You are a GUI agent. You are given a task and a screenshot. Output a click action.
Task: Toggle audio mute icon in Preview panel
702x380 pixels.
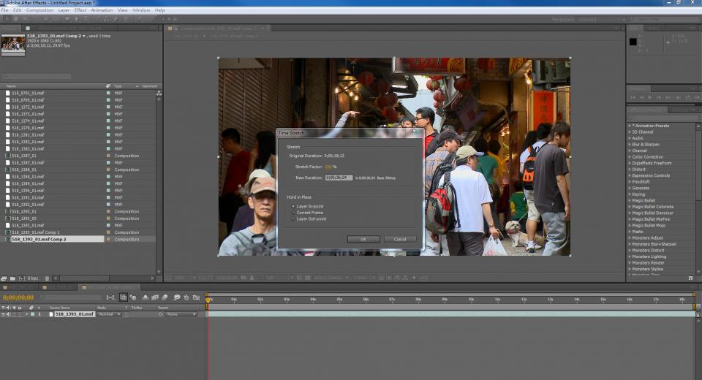678,97
